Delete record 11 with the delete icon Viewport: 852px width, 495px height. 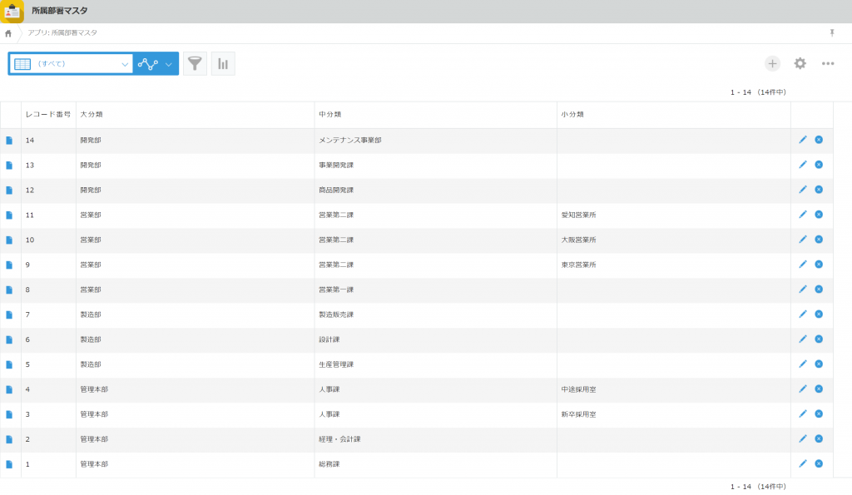(x=819, y=215)
